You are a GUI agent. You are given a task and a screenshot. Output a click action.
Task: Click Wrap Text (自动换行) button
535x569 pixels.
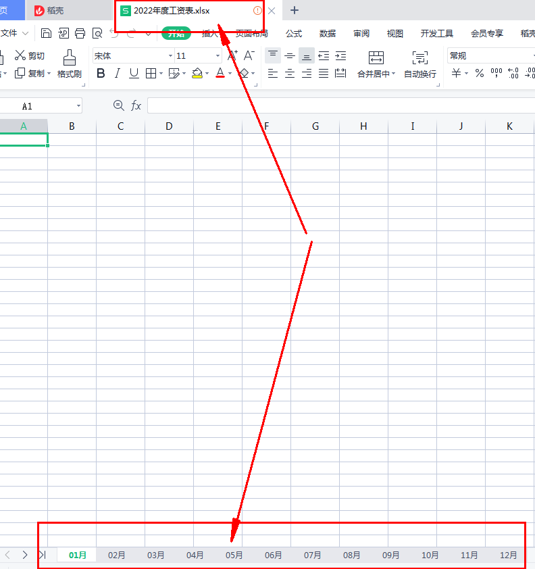tap(420, 65)
